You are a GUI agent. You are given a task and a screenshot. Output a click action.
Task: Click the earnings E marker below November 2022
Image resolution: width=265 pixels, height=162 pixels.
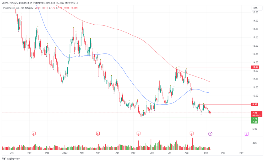click(x=34, y=134)
